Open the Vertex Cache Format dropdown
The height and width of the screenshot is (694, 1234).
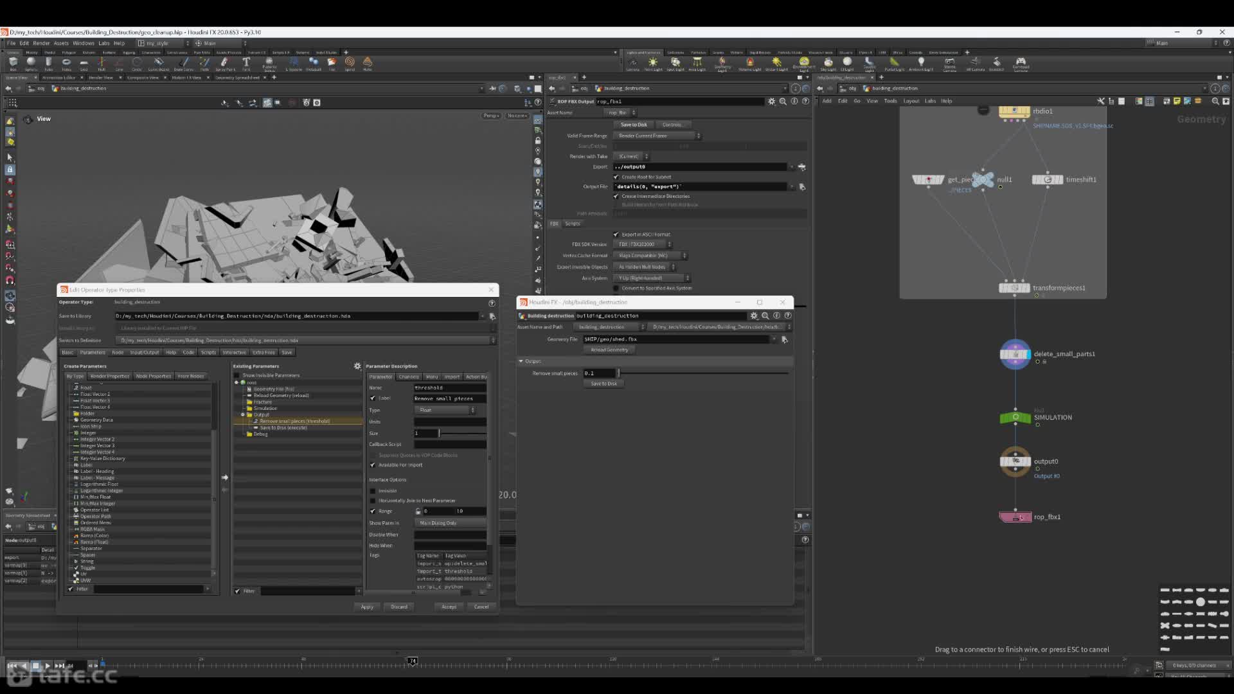coord(650,255)
